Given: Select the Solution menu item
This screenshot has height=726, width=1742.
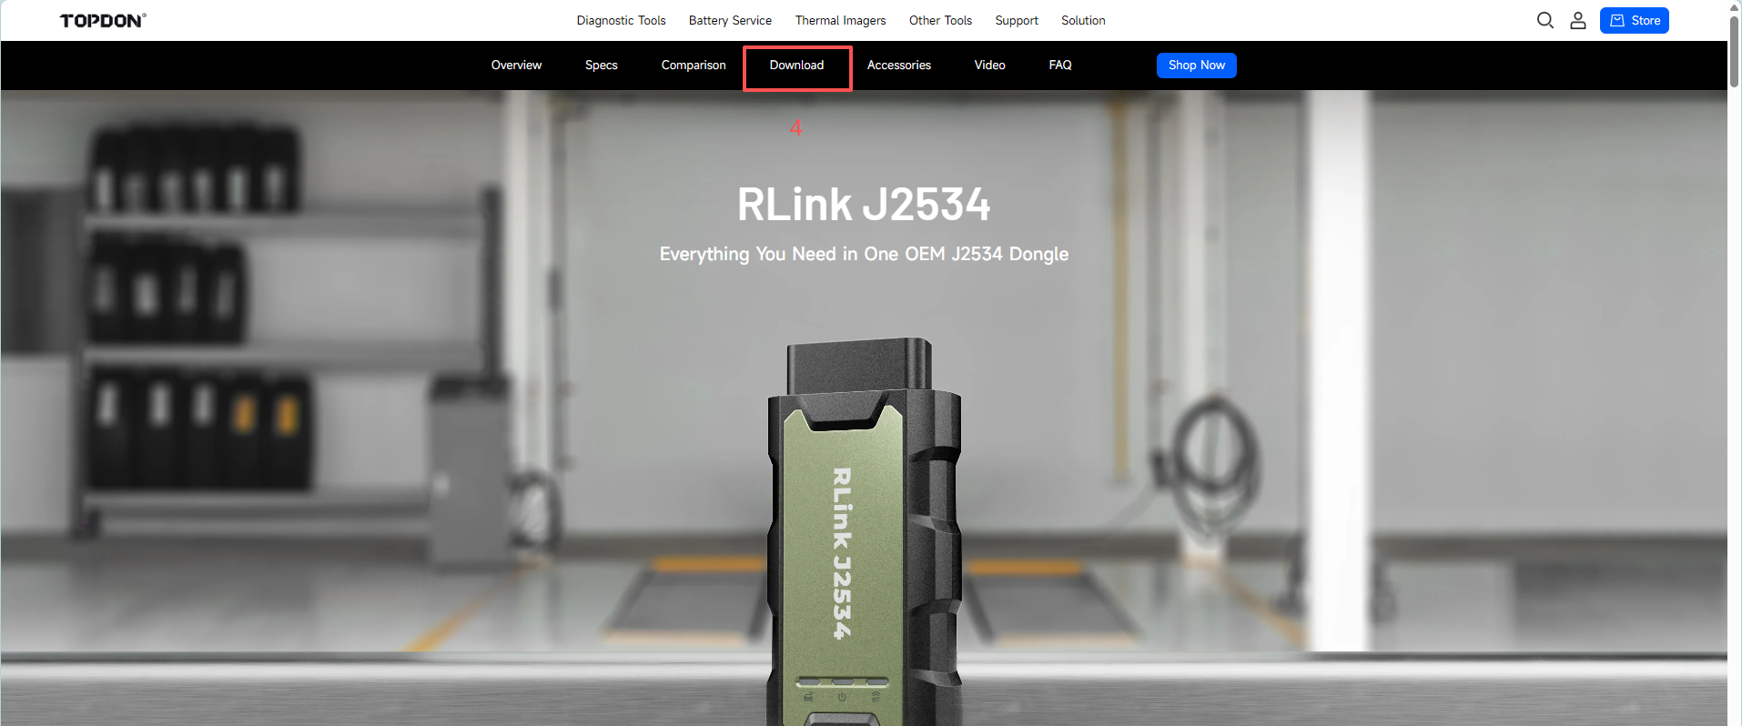Looking at the screenshot, I should click(x=1083, y=20).
